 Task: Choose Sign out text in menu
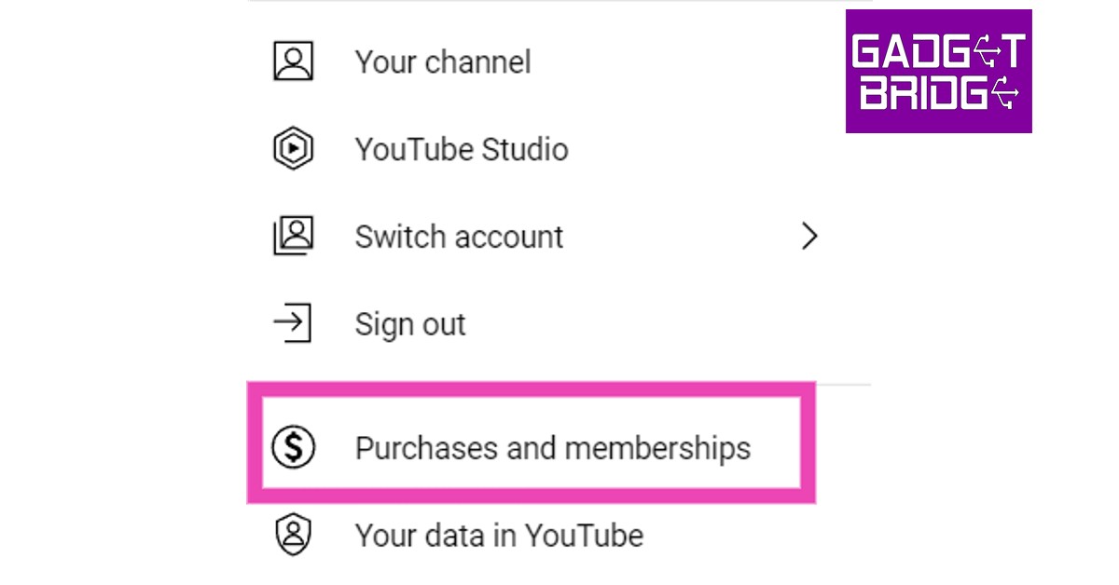coord(410,324)
